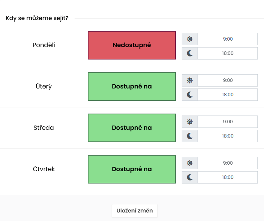
Task: Toggle Čtvrtek Dostupné na availability
Action: coord(132,169)
